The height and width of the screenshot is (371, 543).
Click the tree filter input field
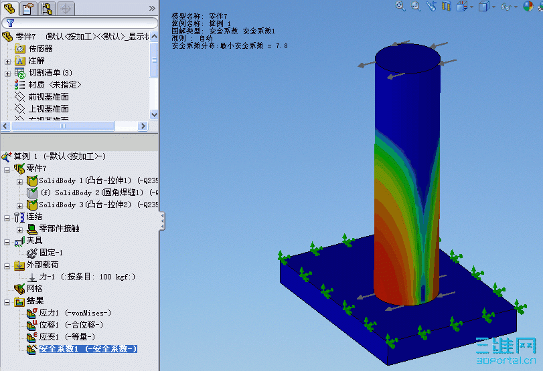[x=80, y=23]
